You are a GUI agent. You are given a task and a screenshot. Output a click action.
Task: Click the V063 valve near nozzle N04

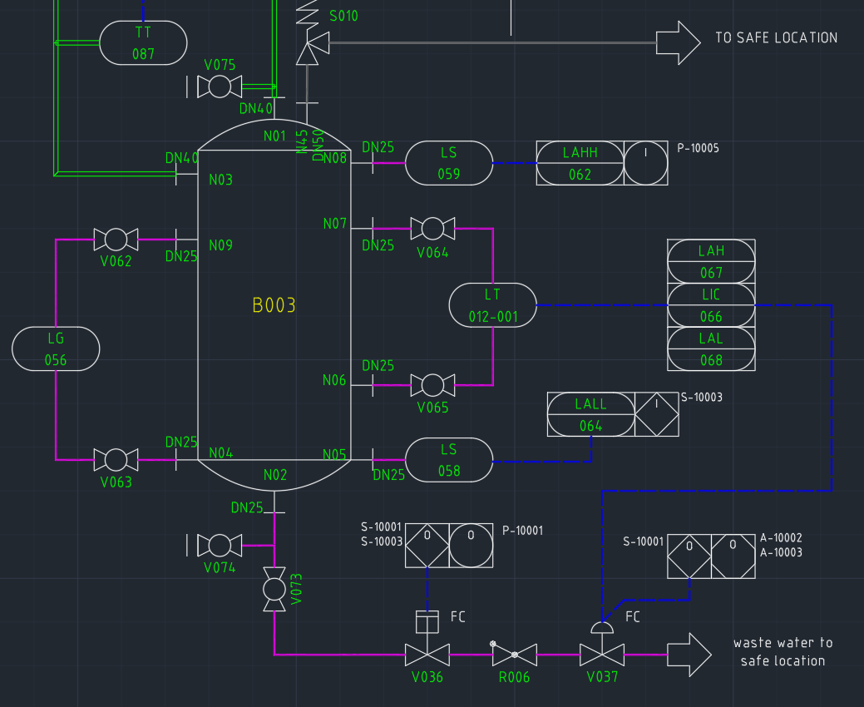pyautogui.click(x=116, y=459)
